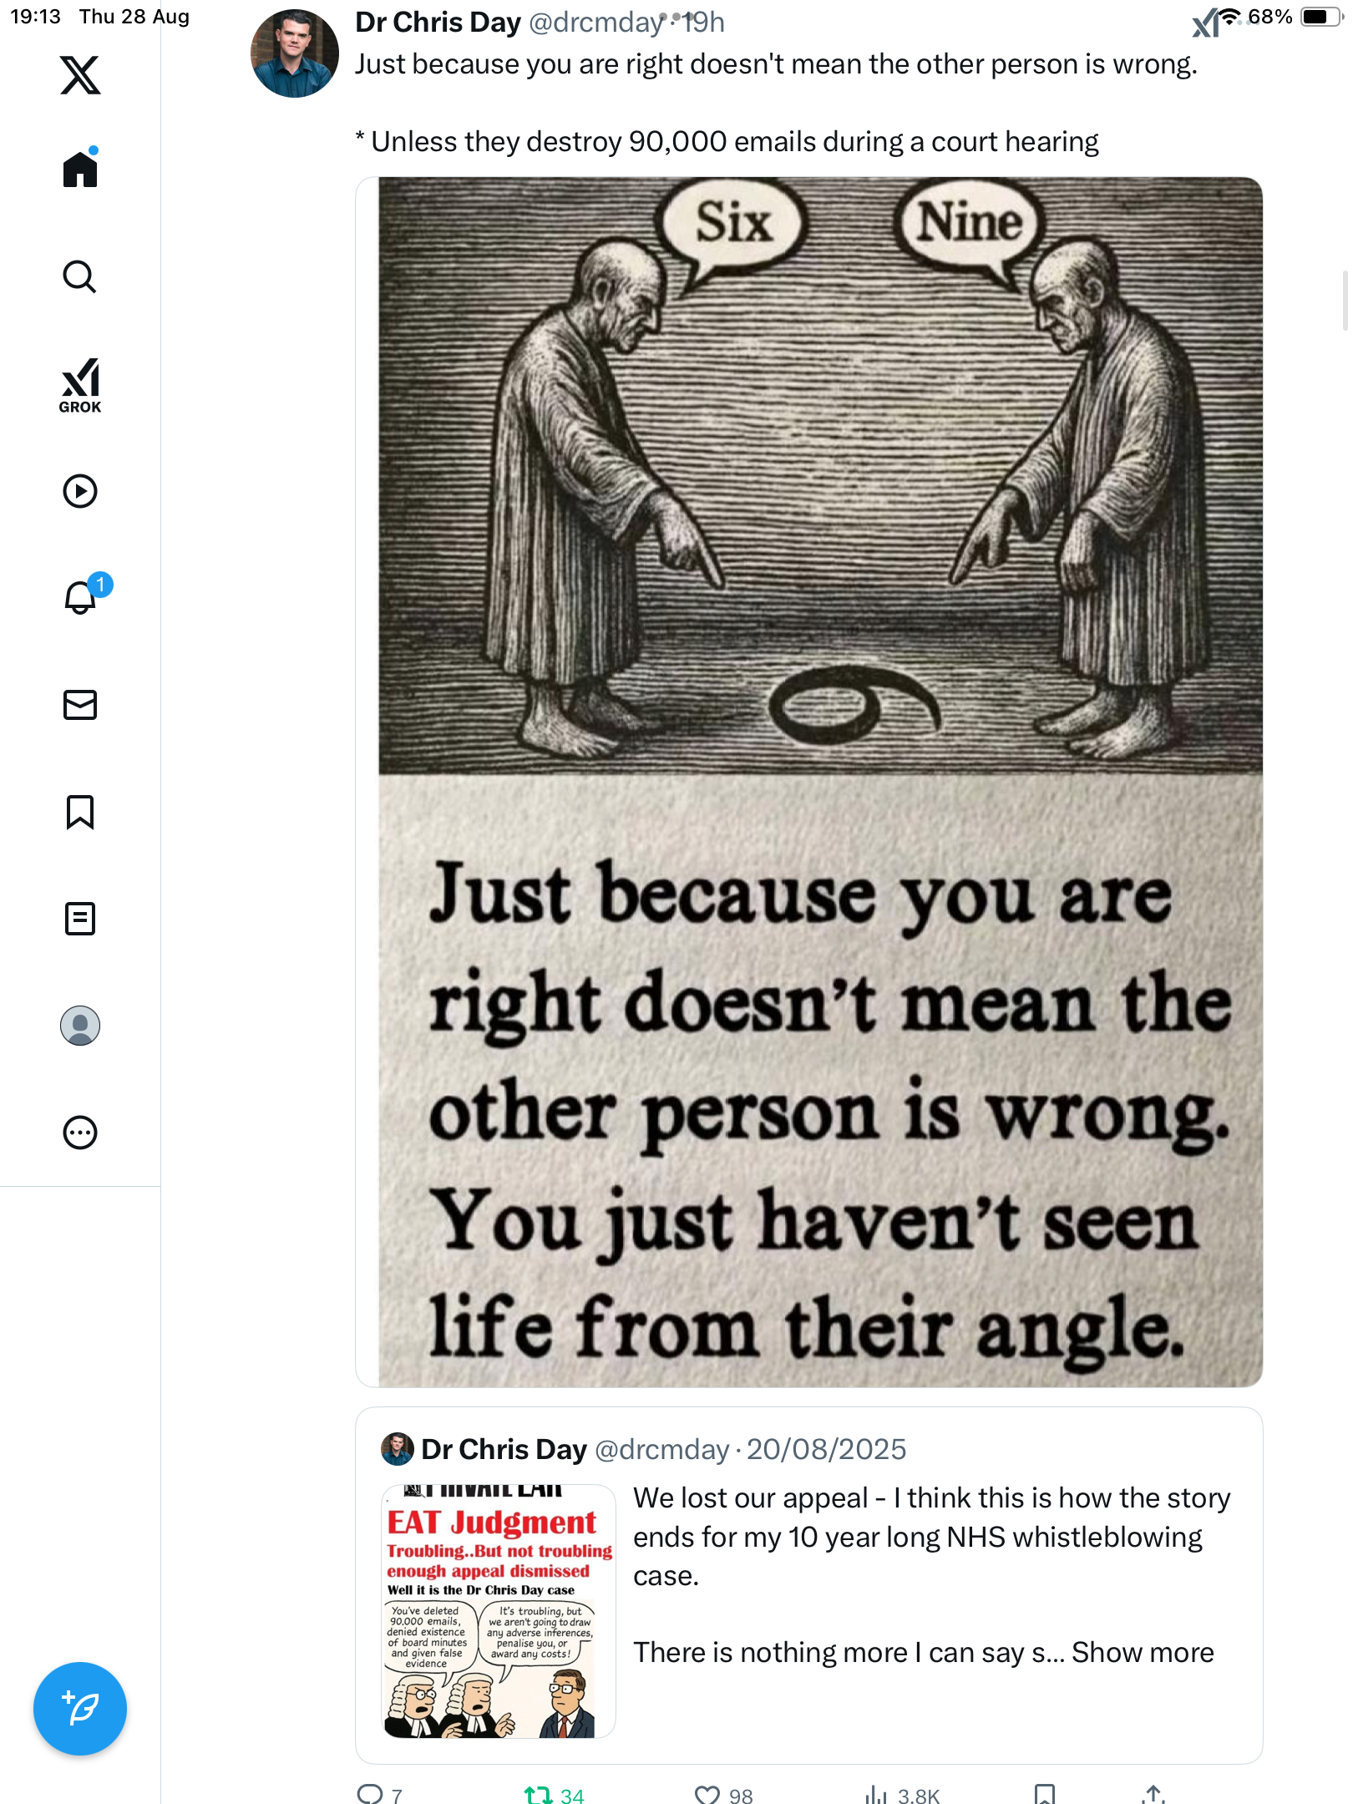1353x1804 pixels.
Task: Open Lists from the sidebar
Action: 80,919
